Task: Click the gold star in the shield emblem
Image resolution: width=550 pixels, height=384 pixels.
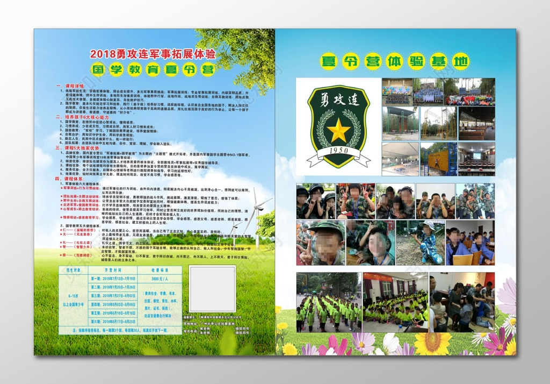Action: [338, 130]
